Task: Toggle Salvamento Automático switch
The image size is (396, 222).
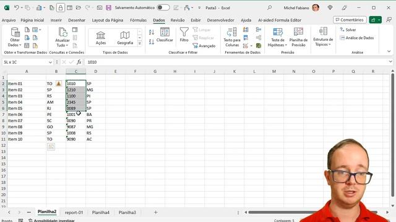Action: 163,7
